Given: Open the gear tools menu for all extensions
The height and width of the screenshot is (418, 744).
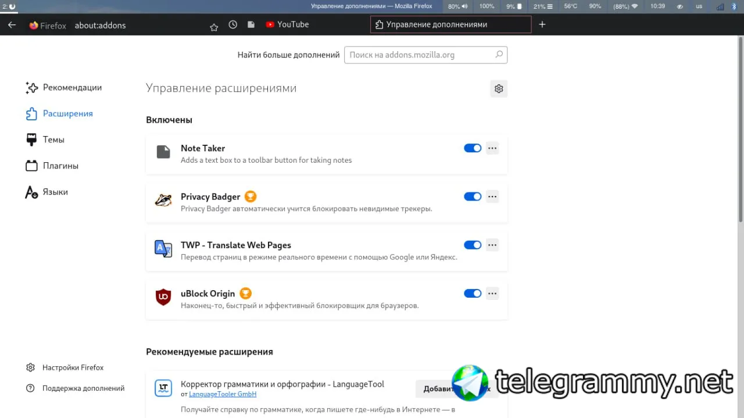Looking at the screenshot, I should point(499,88).
